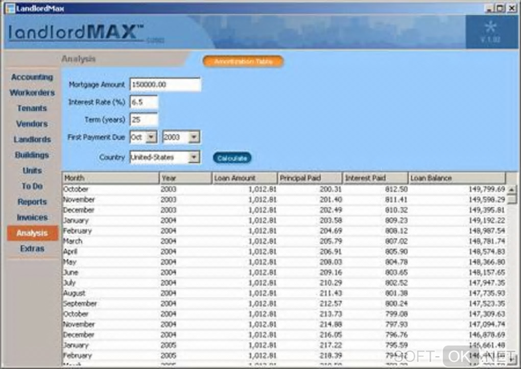Screen dimensions: 521x369
Task: Click principal paid value 210.29
Action: coord(330,283)
